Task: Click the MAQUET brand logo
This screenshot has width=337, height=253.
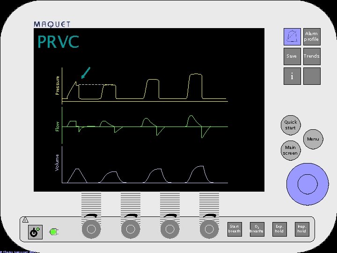Action: click(52, 24)
